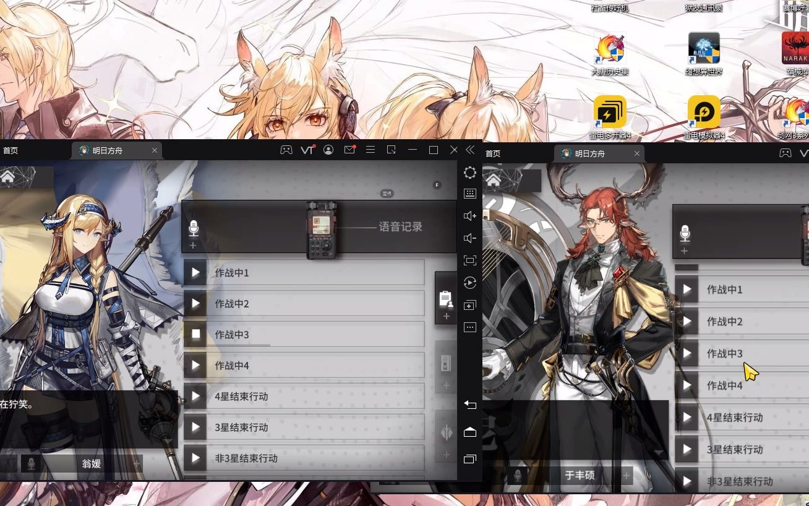The image size is (809, 506).
Task: Tap the Android home button in emulator sidebar
Action: point(470,432)
